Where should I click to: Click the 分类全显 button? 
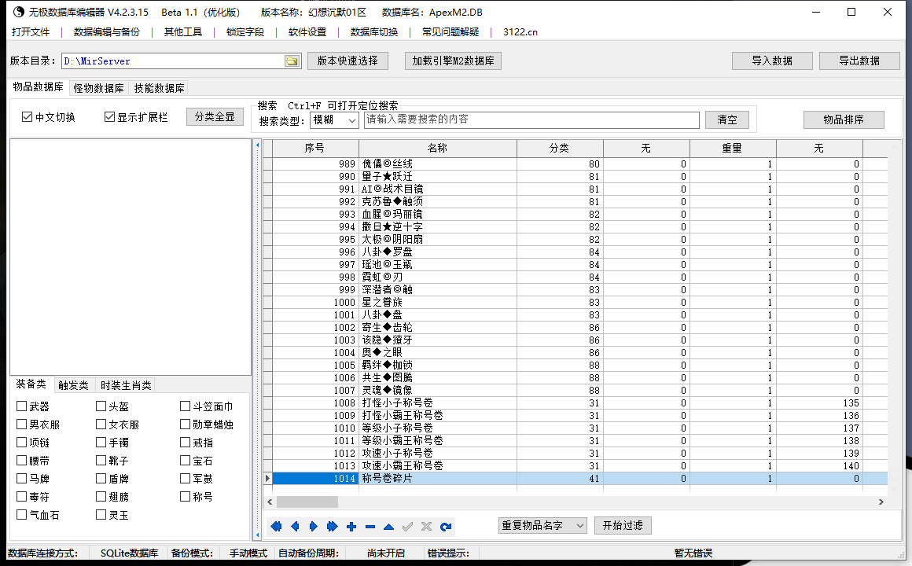pyautogui.click(x=215, y=117)
